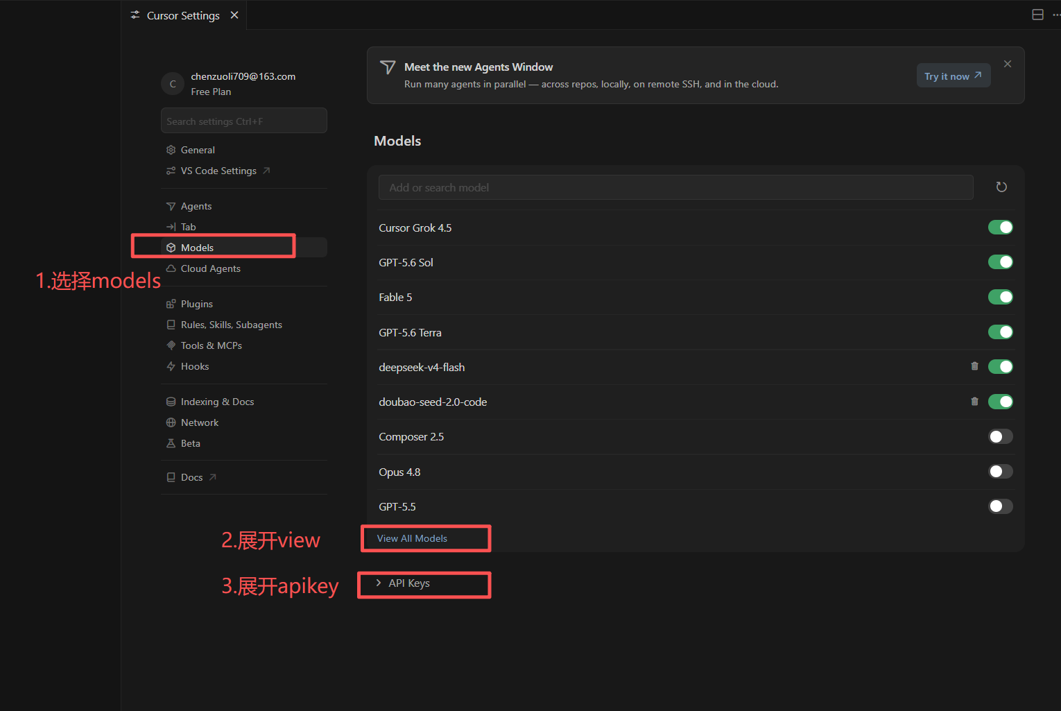Click the Models page heading
This screenshot has height=711, width=1061.
[397, 141]
